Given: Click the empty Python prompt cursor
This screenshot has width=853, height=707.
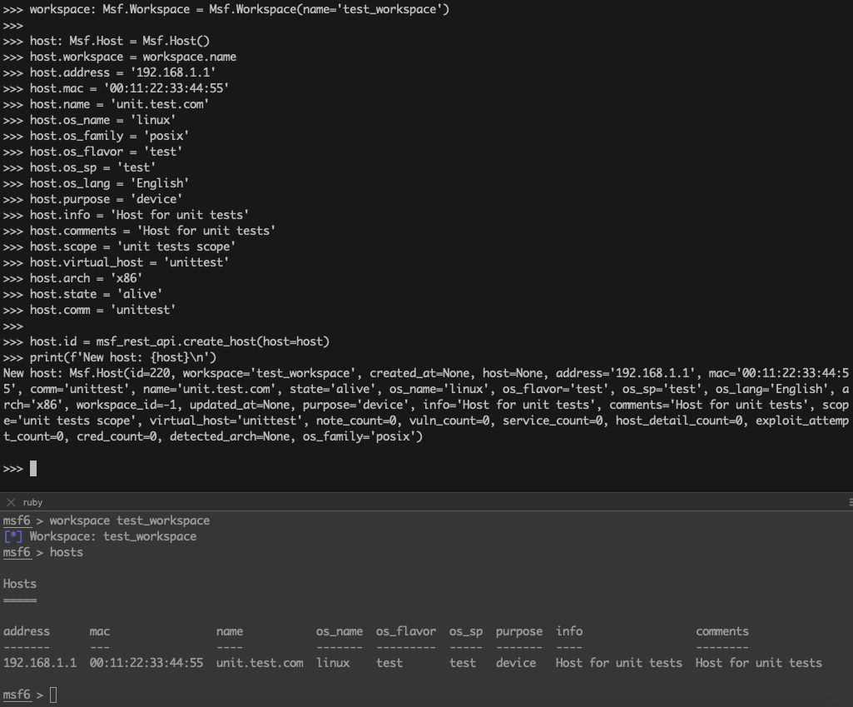Looking at the screenshot, I should 33,469.
